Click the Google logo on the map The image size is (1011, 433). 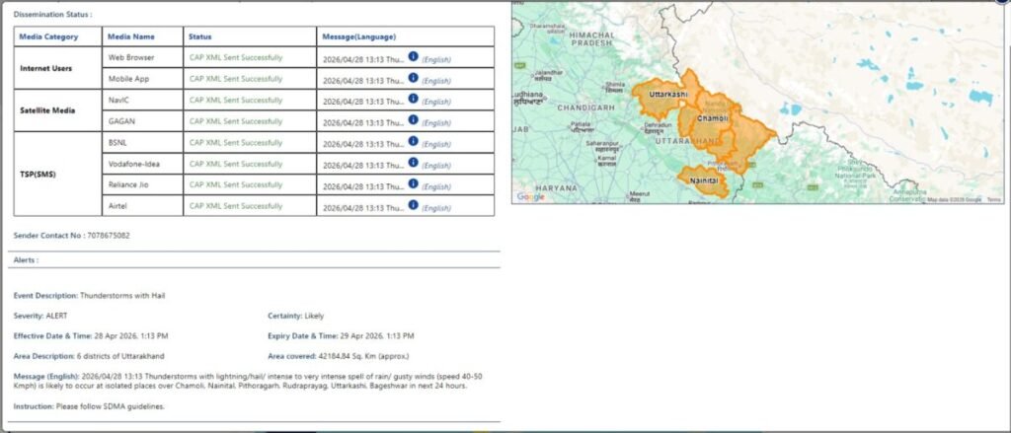(530, 197)
